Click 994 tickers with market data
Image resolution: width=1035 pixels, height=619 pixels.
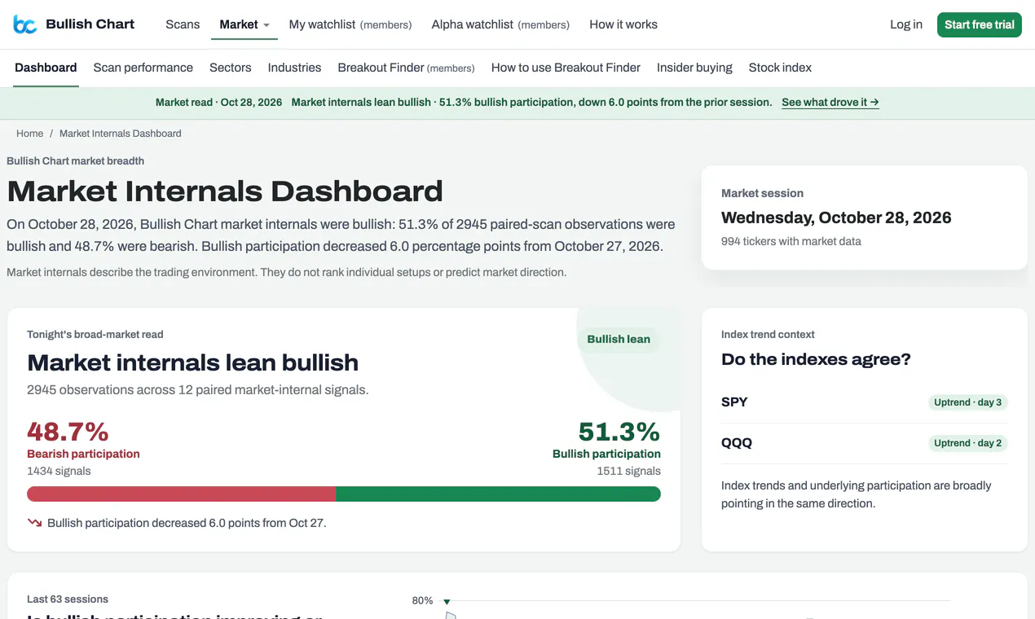[x=791, y=241]
